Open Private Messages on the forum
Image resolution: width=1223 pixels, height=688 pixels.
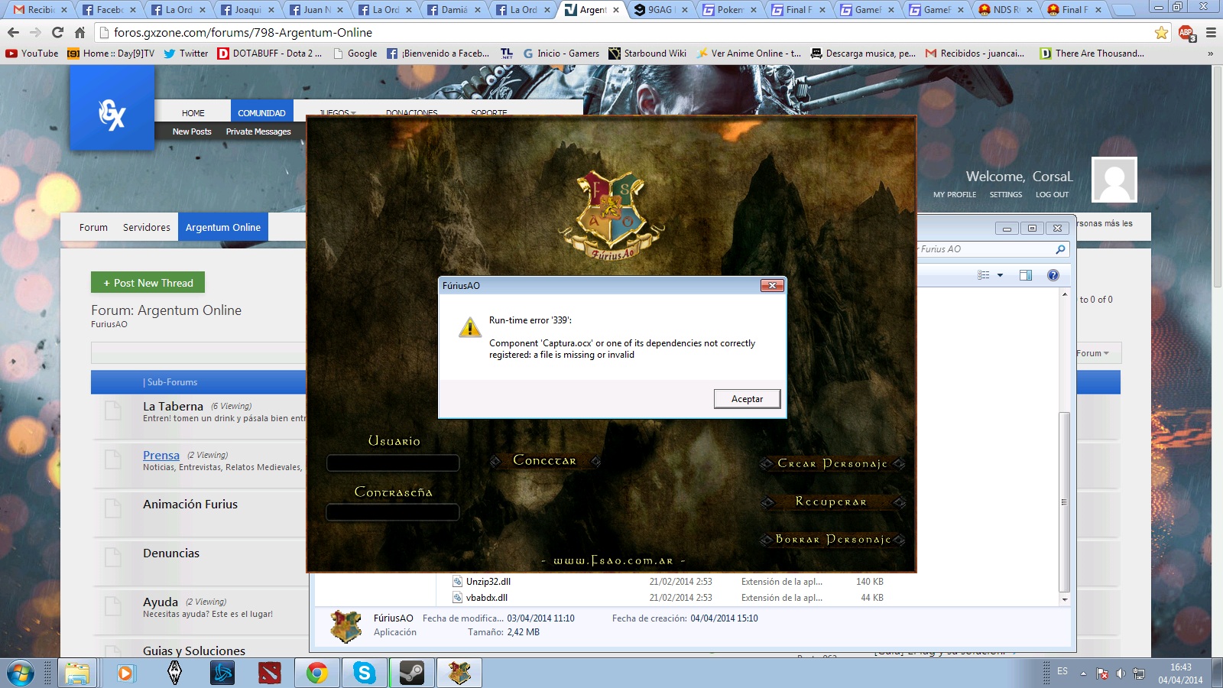tap(258, 131)
